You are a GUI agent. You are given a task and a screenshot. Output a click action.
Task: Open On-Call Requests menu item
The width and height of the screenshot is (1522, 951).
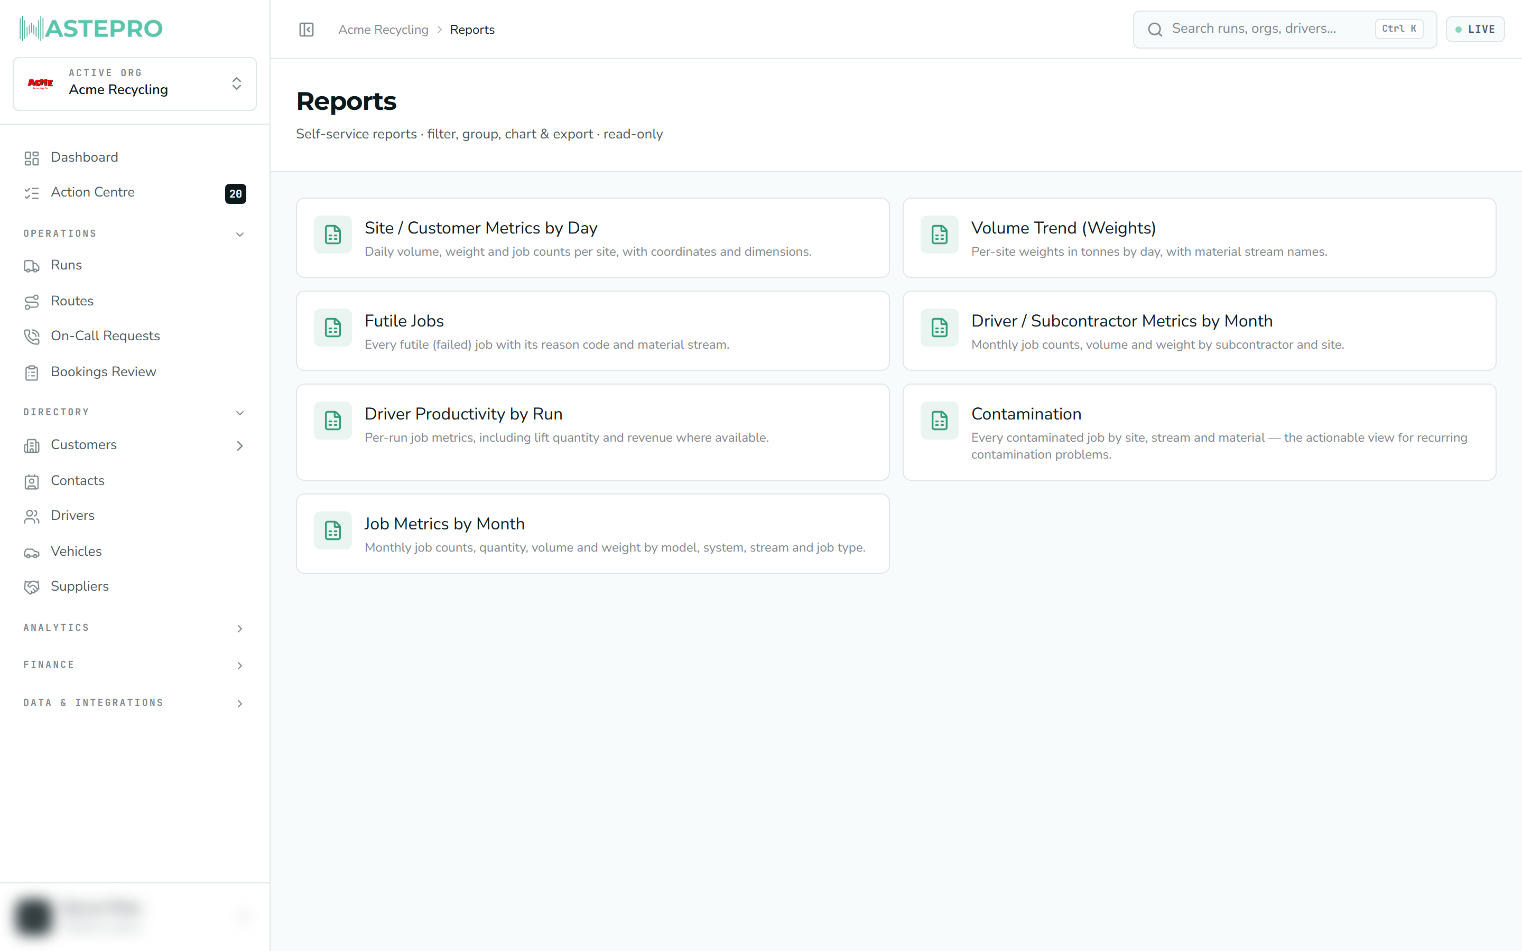(135, 336)
